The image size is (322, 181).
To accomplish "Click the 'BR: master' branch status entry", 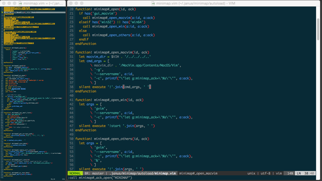I will tap(94, 173).
